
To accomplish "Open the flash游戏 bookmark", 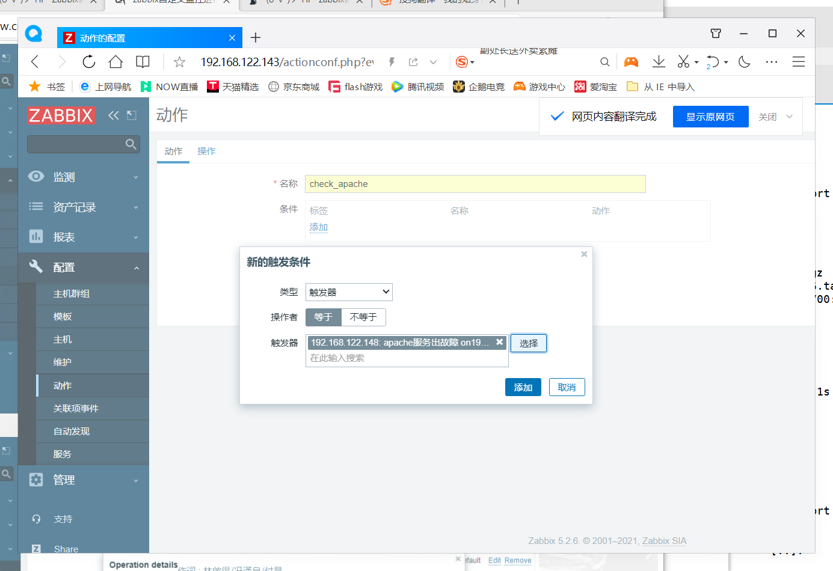I will [x=355, y=87].
